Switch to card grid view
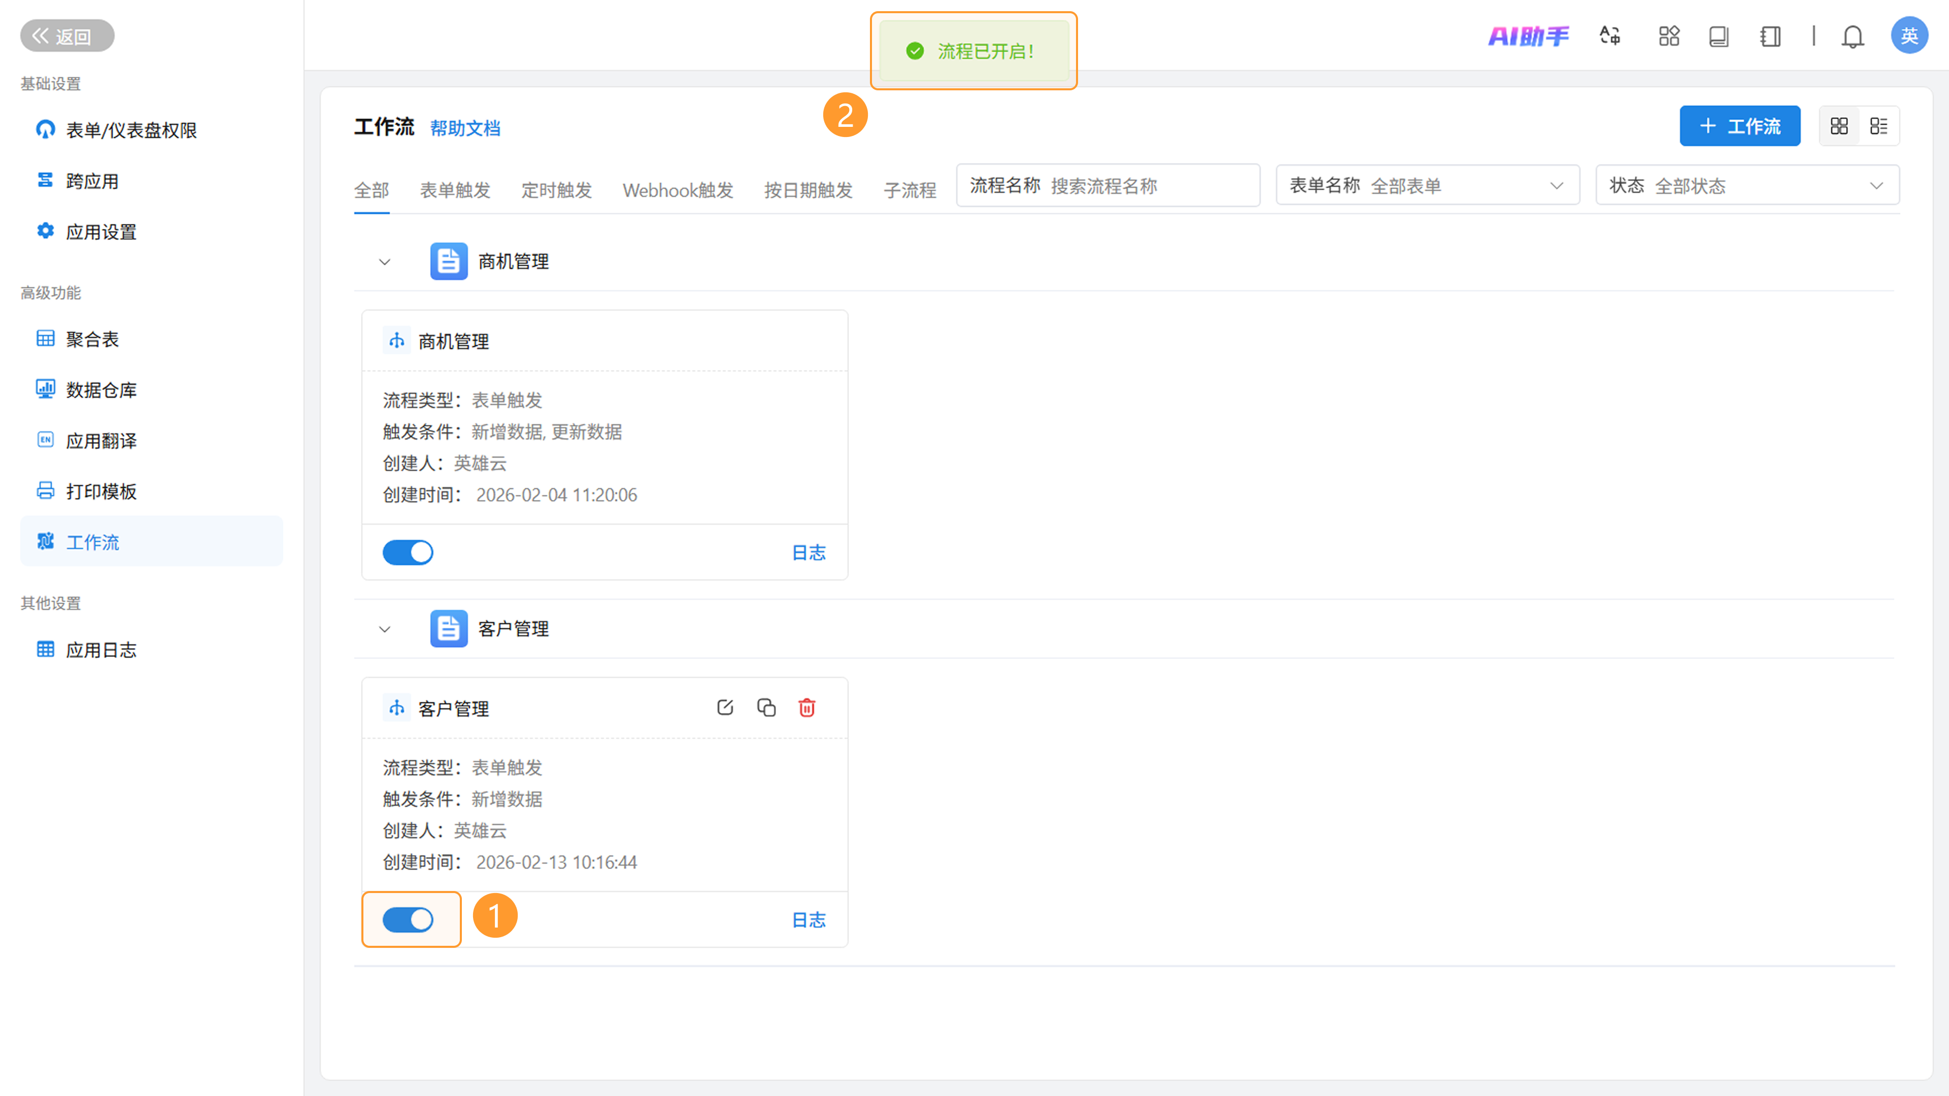Screen dimensions: 1949x1096 pos(1839,125)
